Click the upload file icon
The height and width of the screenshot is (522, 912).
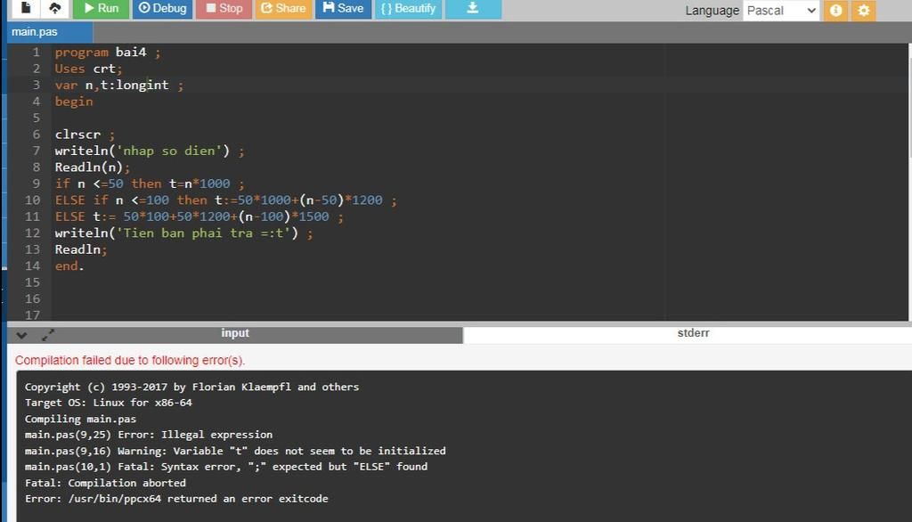pyautogui.click(x=55, y=8)
